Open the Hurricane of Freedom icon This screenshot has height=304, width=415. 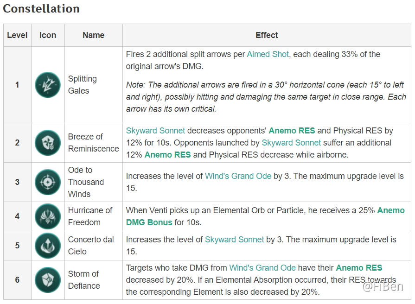48,216
